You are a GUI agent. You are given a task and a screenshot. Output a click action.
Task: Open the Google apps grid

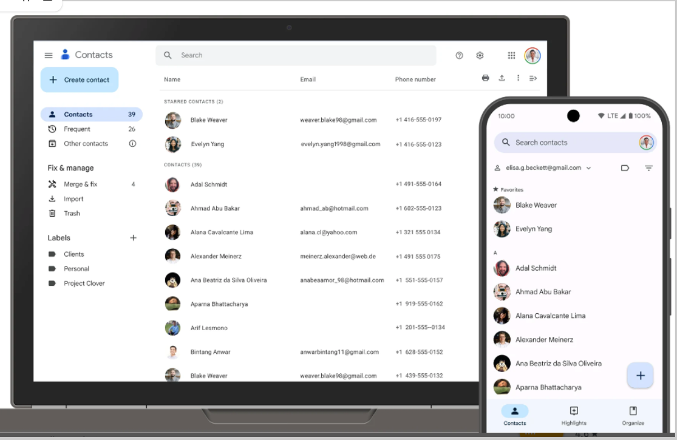pyautogui.click(x=511, y=55)
